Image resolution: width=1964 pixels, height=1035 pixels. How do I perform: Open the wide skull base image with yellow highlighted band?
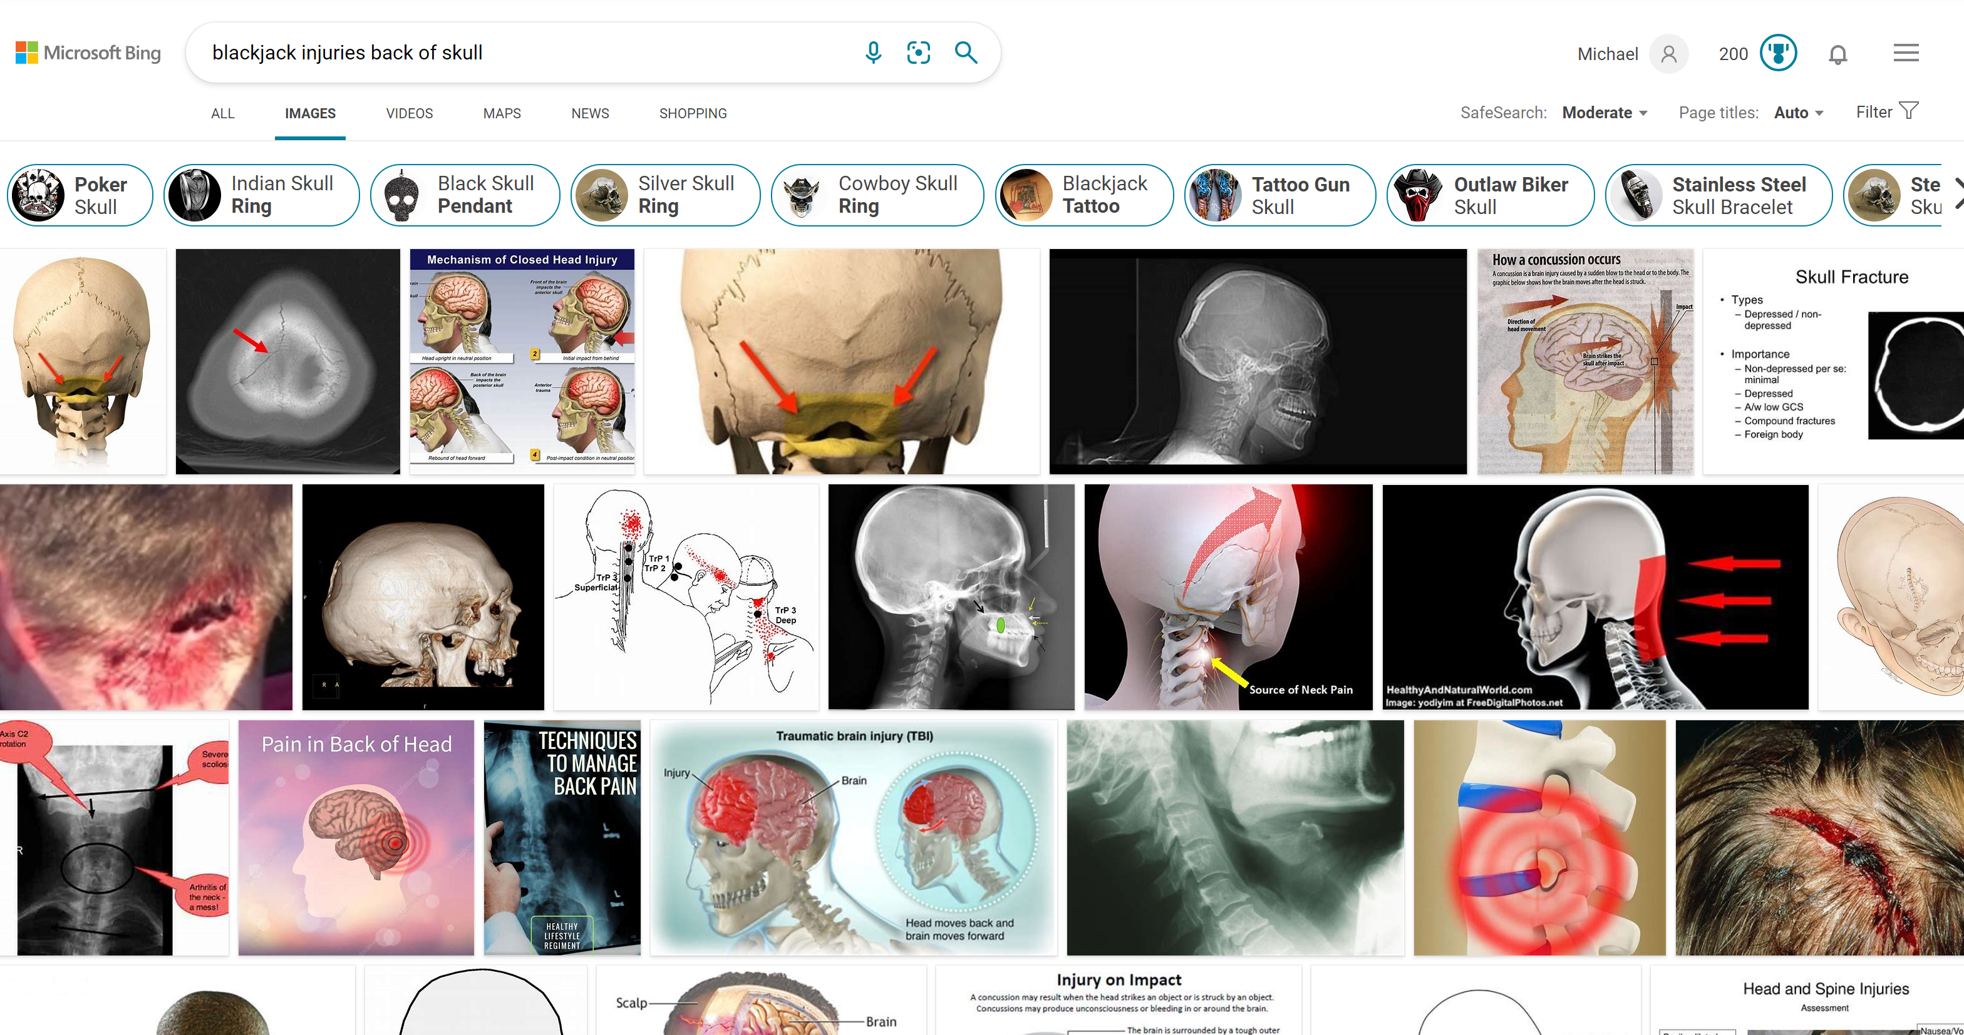(x=841, y=361)
